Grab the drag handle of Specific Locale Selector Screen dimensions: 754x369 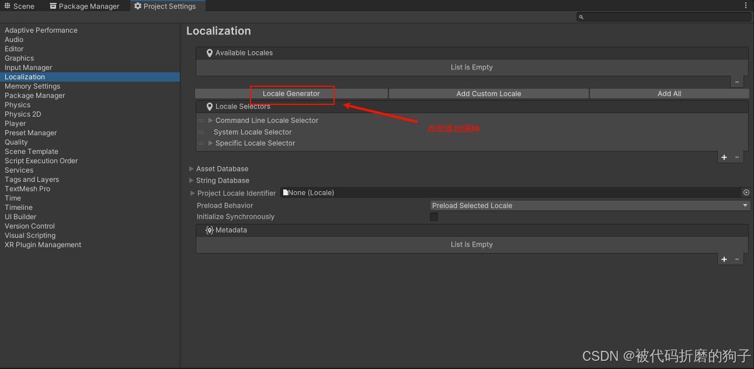tap(201, 143)
